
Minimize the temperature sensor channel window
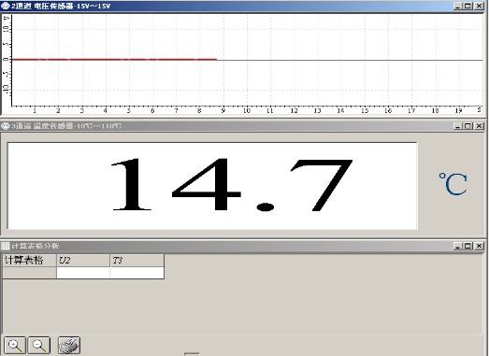(x=458, y=126)
